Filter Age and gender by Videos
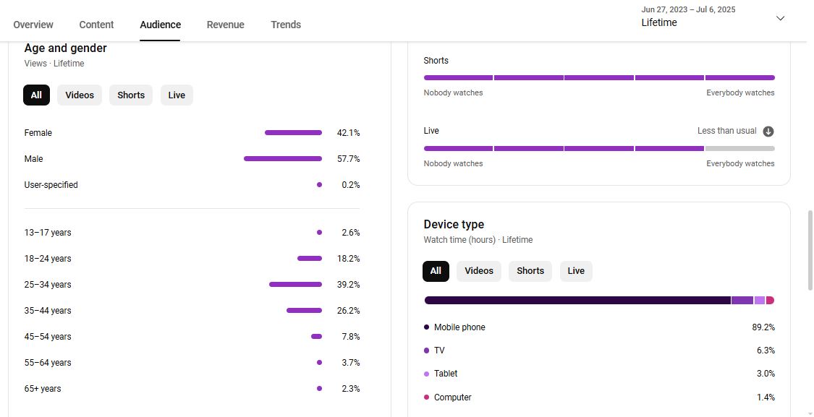The width and height of the screenshot is (814, 417). point(80,95)
